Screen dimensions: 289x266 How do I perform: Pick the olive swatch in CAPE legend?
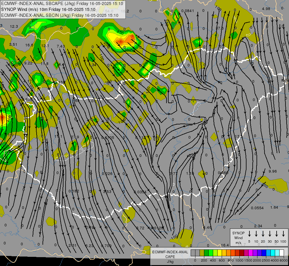[202, 253]
